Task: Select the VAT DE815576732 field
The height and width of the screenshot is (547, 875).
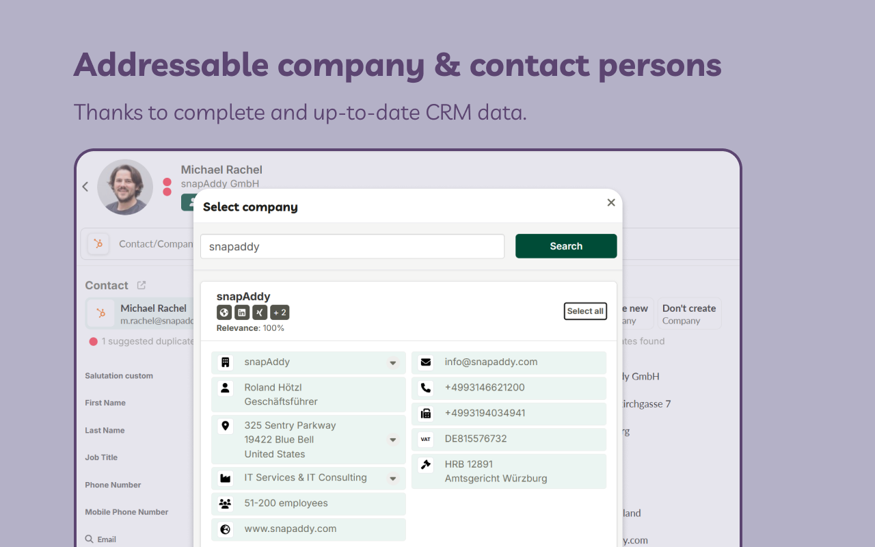Action: 509,439
